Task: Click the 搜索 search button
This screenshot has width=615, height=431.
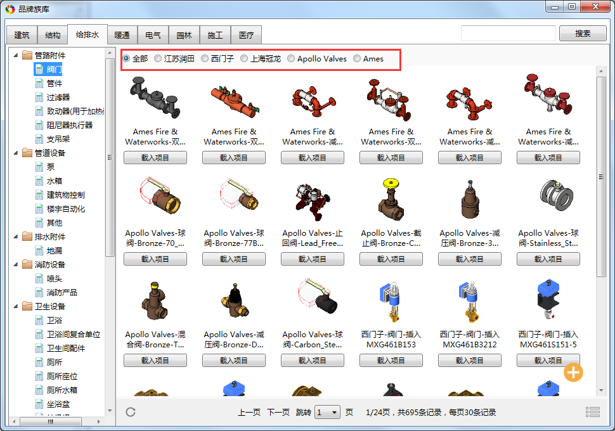Action: [583, 34]
